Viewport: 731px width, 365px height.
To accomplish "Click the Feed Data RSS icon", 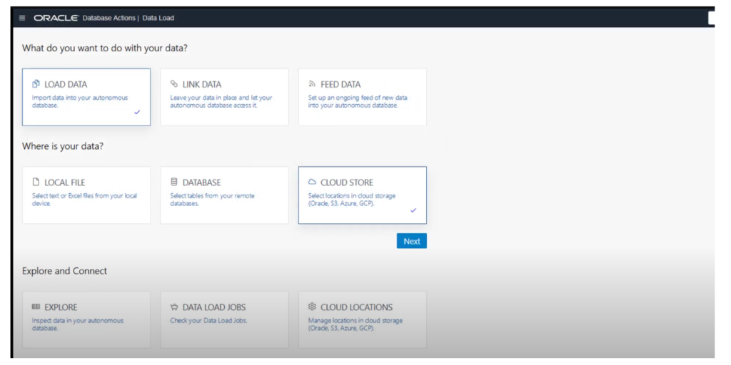I will [312, 84].
